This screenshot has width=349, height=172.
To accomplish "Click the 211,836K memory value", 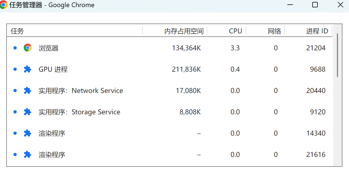I will pos(186,69).
